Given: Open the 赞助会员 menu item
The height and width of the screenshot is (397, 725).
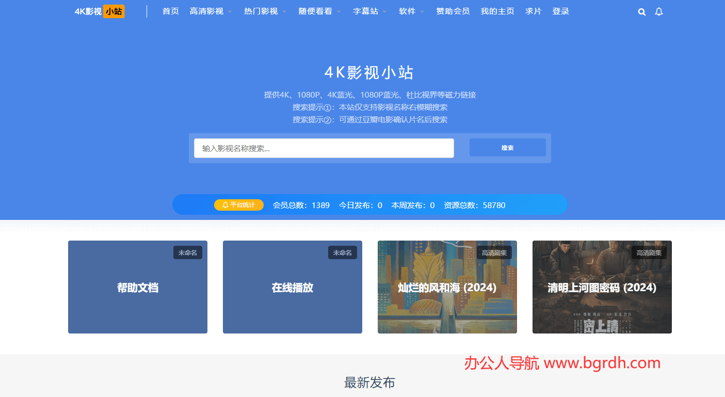Looking at the screenshot, I should 453,11.
